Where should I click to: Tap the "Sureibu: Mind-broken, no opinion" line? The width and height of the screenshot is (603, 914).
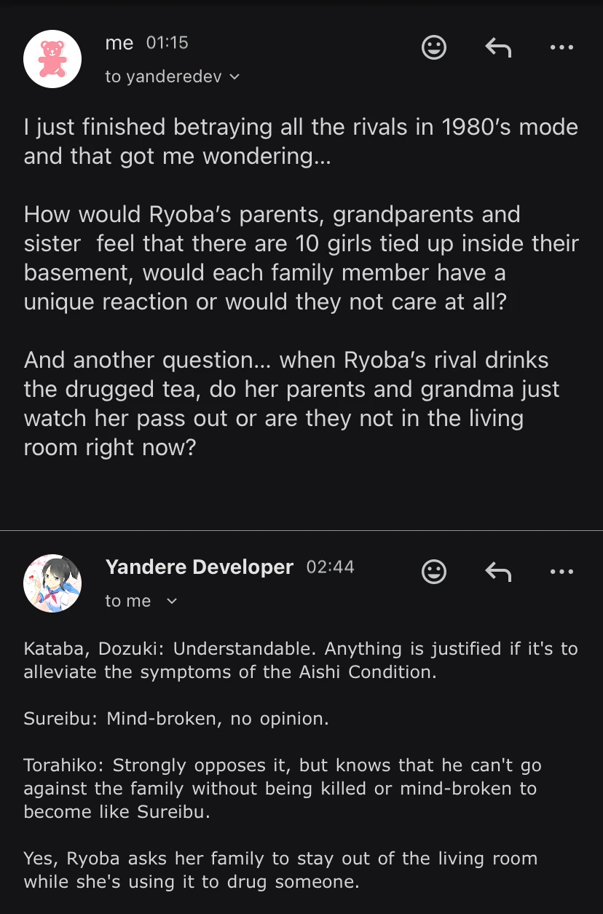point(176,719)
